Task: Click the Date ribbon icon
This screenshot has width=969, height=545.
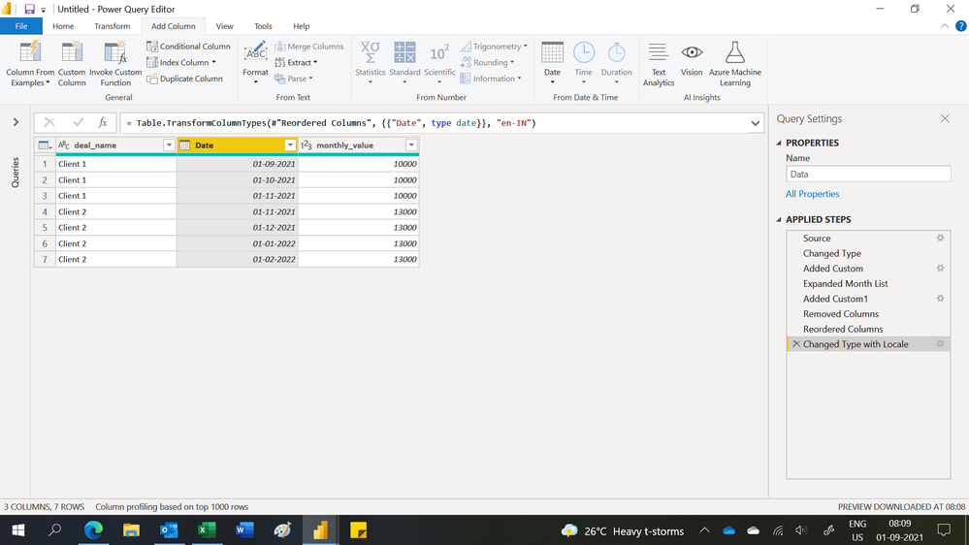Action: click(x=552, y=52)
